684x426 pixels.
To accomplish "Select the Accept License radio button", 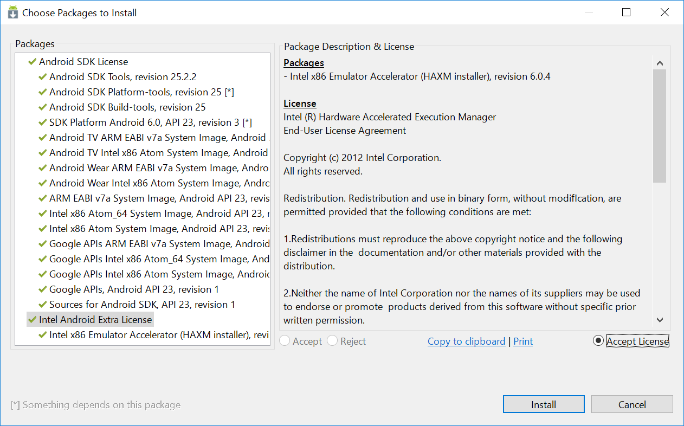I will (598, 341).
